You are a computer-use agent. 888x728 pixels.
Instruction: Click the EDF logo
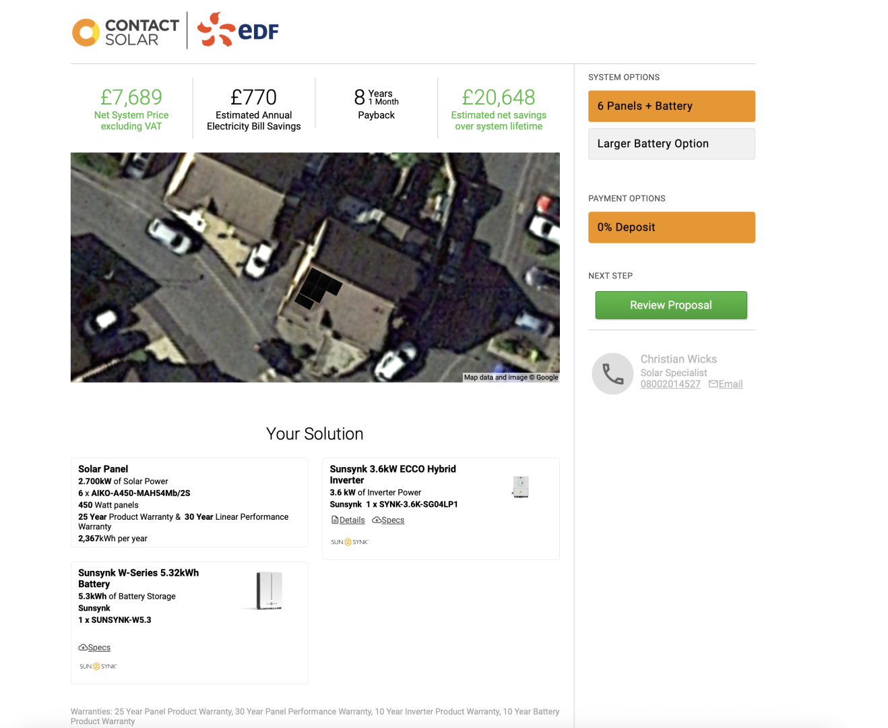(238, 30)
